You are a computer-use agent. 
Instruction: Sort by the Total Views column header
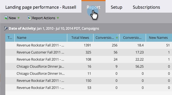[80, 38]
